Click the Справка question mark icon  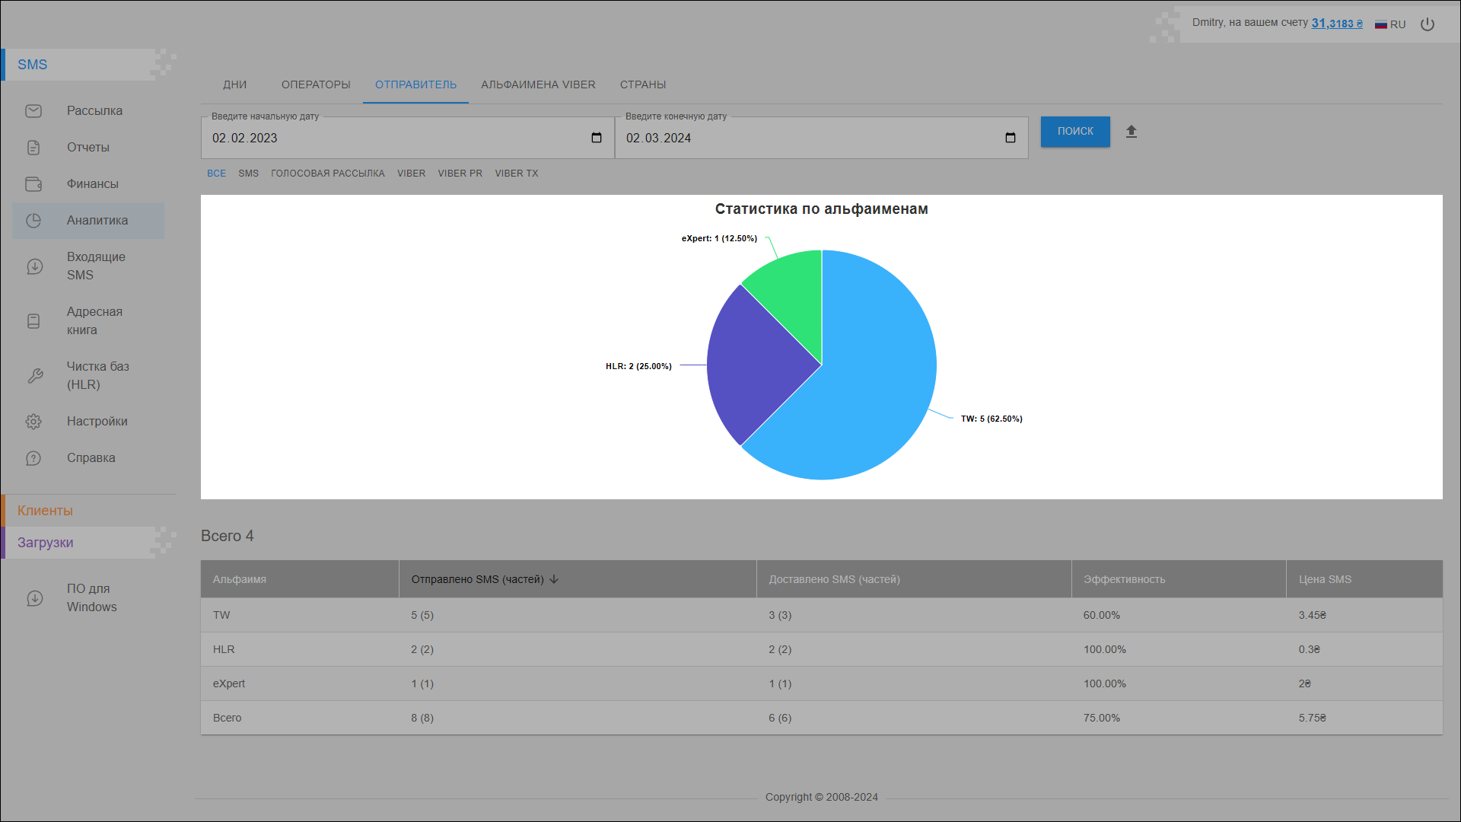33,458
